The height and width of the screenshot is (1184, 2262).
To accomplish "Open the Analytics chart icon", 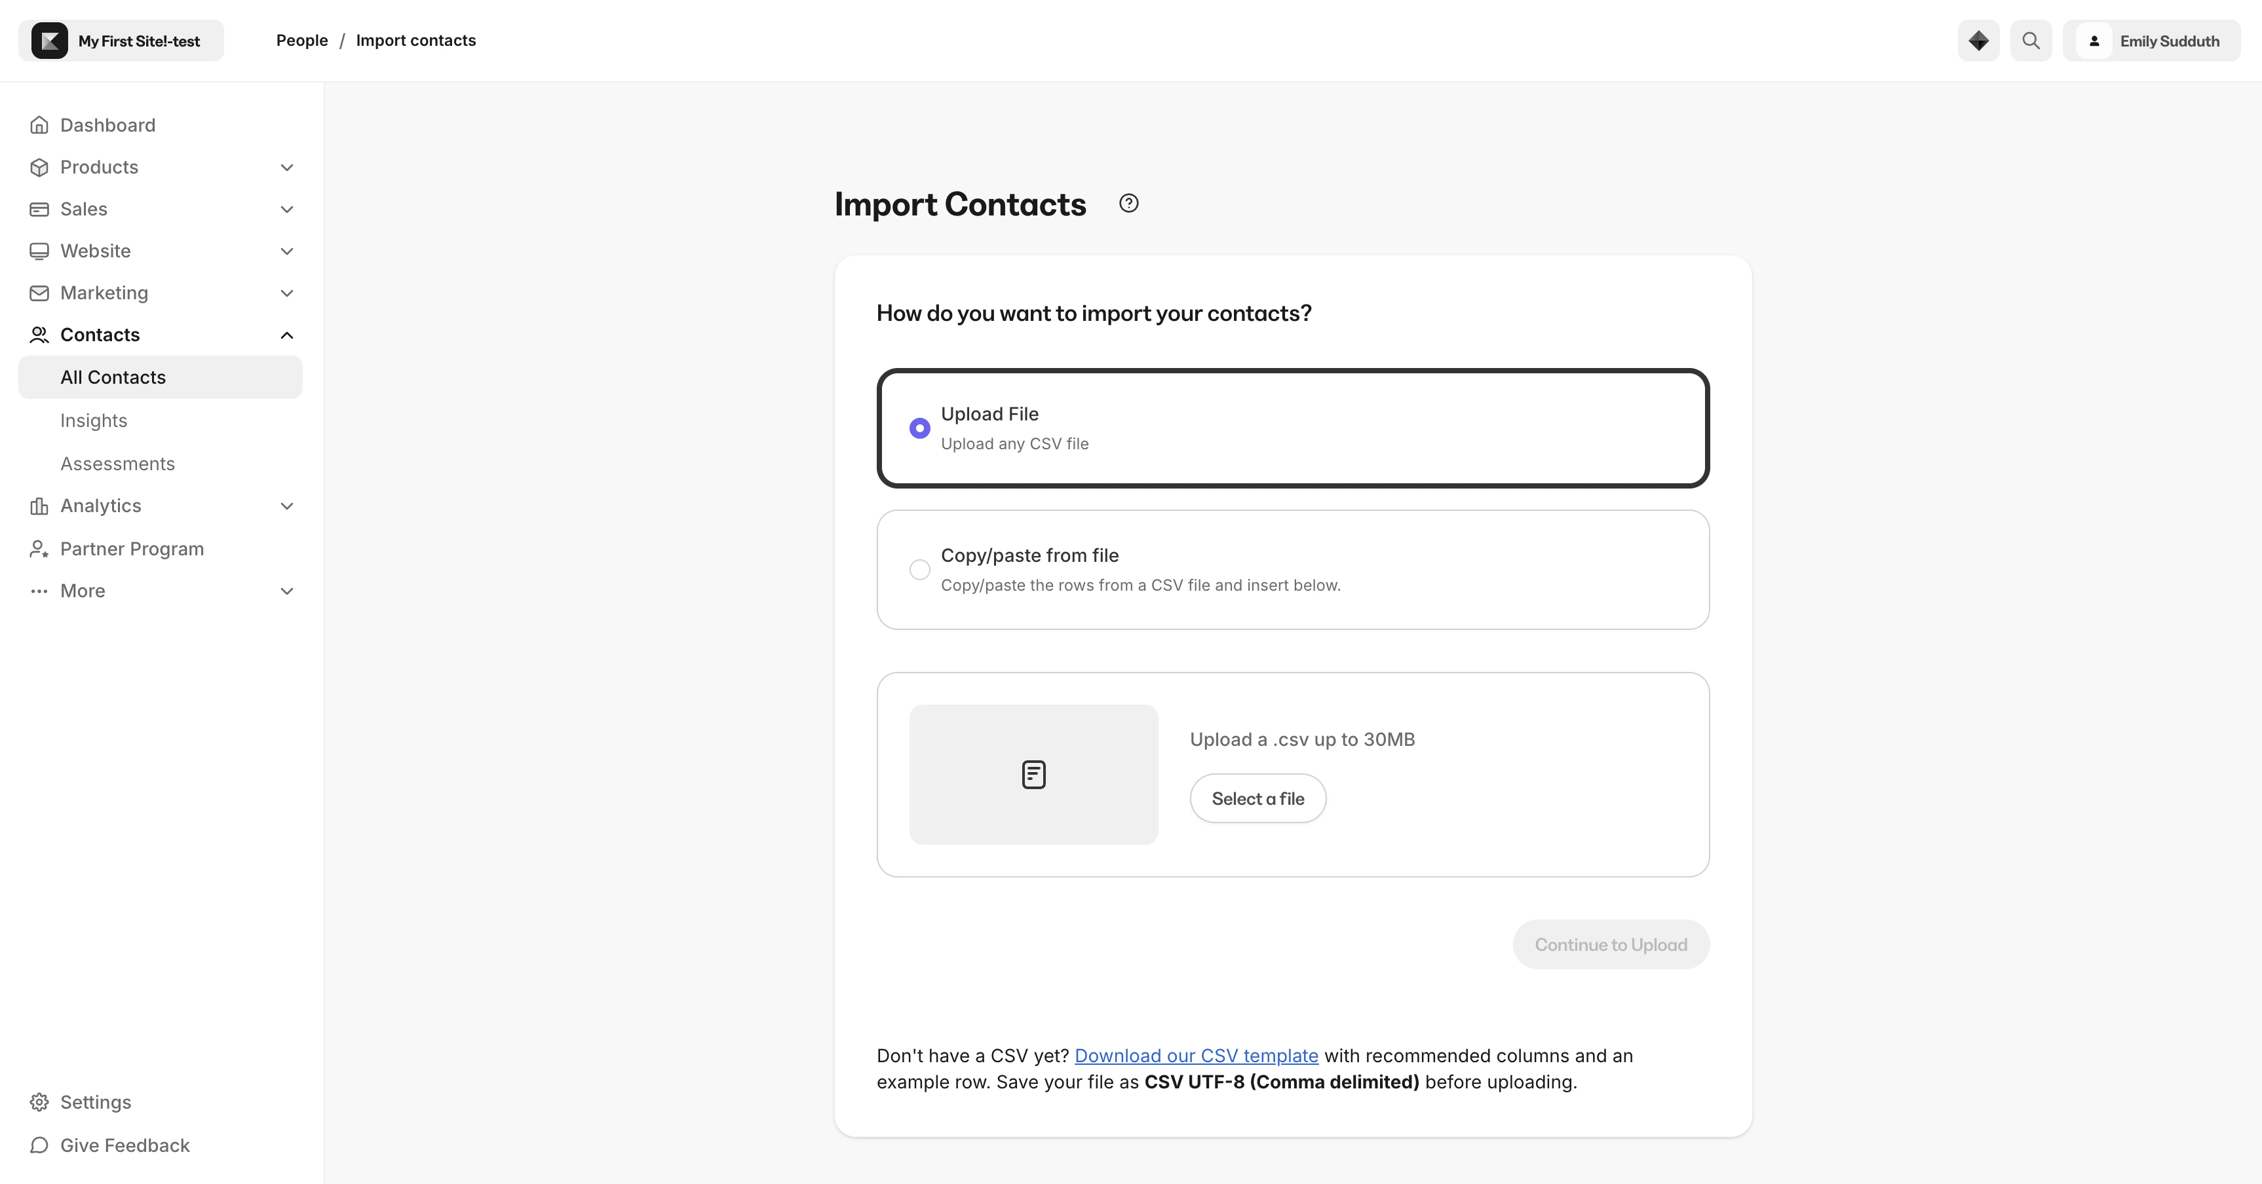I will point(39,506).
